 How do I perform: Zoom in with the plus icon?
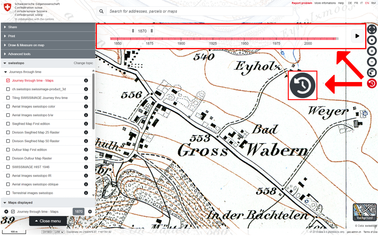coord(372,51)
